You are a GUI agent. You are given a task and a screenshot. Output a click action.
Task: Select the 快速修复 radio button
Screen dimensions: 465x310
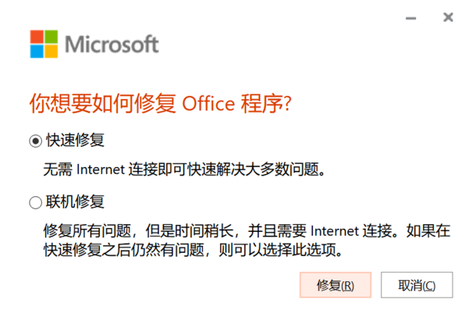tap(35, 141)
